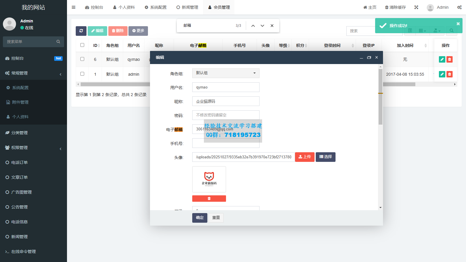This screenshot has height=262, width=466.
Task: Click the refresh icon button in table toolbar
Action: tap(81, 31)
